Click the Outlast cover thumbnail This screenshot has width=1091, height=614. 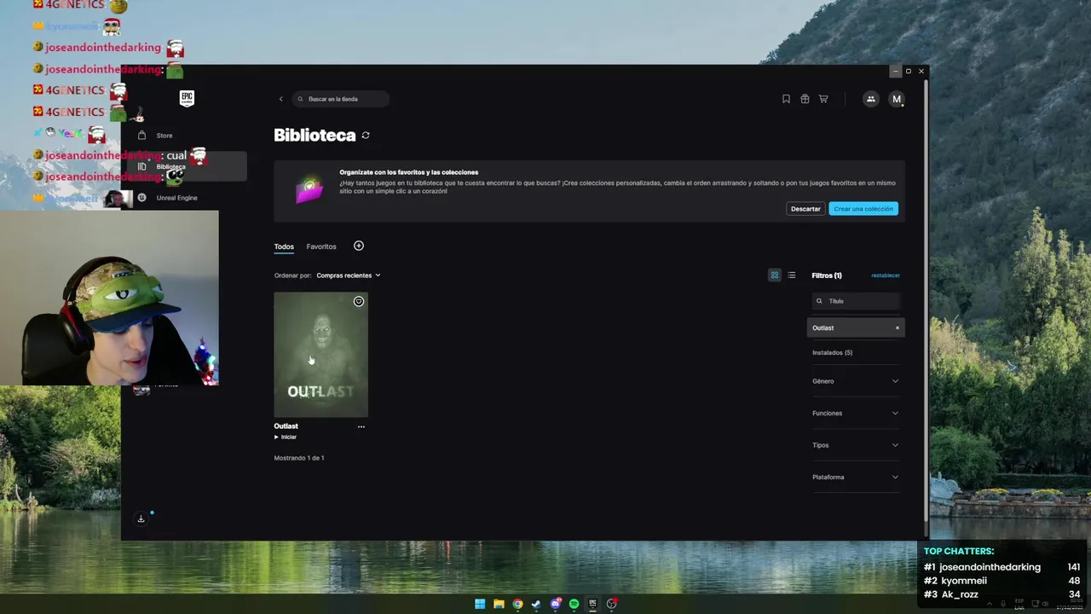(x=320, y=355)
